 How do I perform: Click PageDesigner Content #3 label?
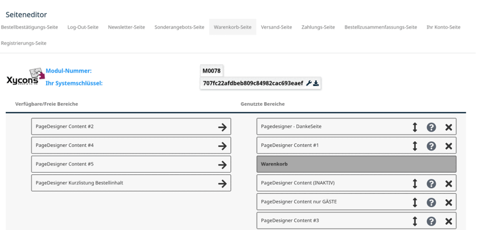290,220
